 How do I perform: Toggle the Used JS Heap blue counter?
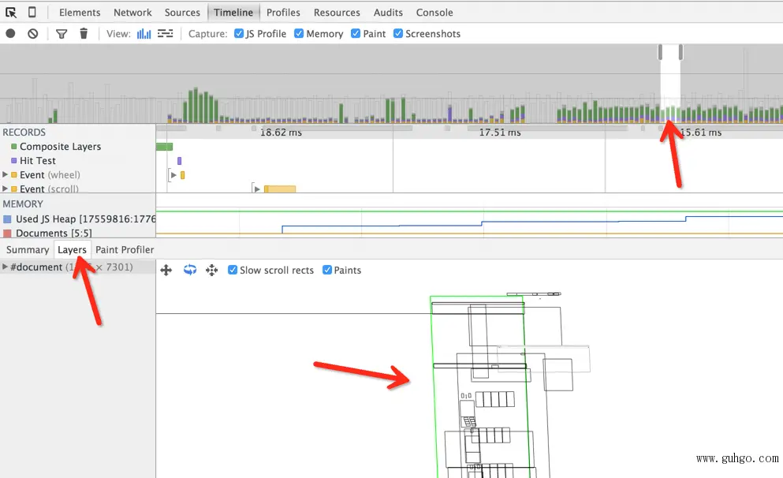tap(7, 218)
